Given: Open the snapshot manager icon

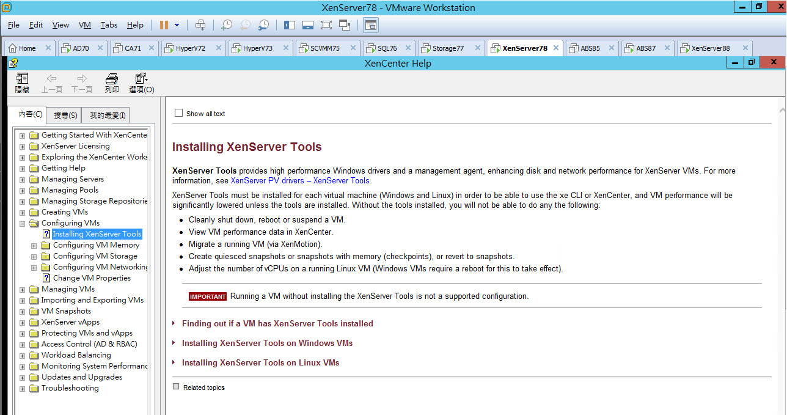Looking at the screenshot, I should point(263,25).
